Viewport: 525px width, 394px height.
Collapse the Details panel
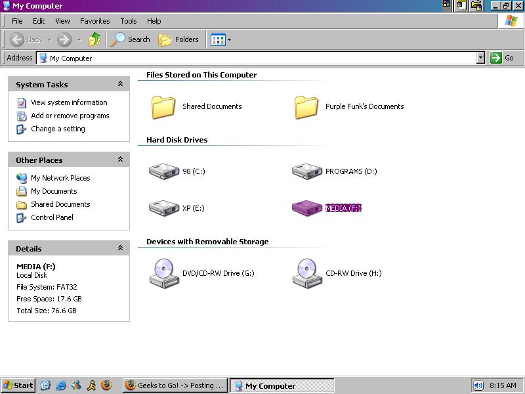[121, 248]
